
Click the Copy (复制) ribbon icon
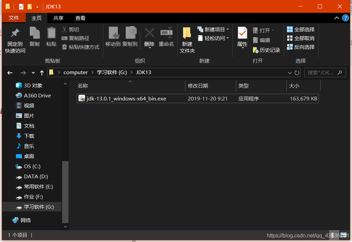(x=34, y=33)
